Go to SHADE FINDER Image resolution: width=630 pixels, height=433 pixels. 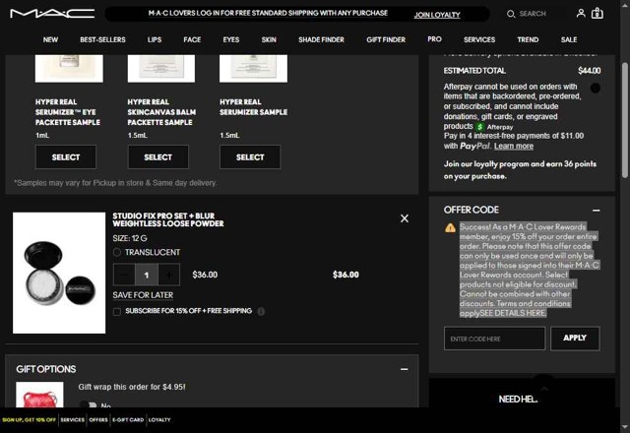[x=321, y=39]
